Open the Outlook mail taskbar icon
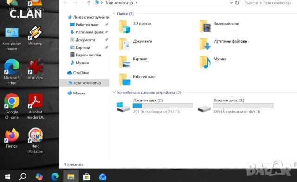The image size is (297, 182). coord(103,177)
